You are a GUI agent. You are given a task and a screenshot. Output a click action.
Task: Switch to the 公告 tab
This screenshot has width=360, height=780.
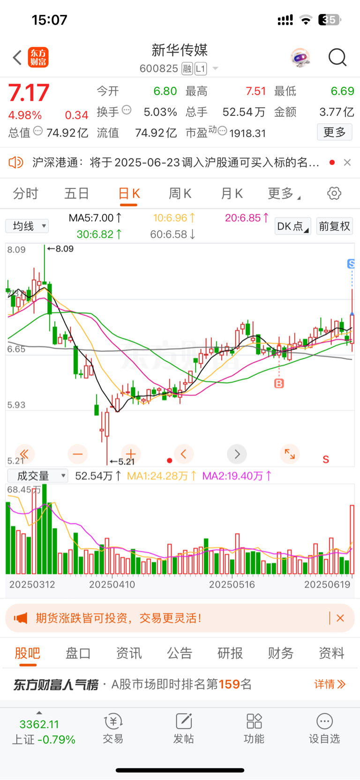pyautogui.click(x=180, y=653)
